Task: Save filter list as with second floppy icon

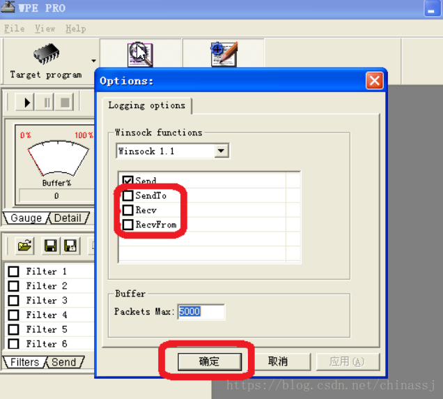Action: tap(70, 246)
